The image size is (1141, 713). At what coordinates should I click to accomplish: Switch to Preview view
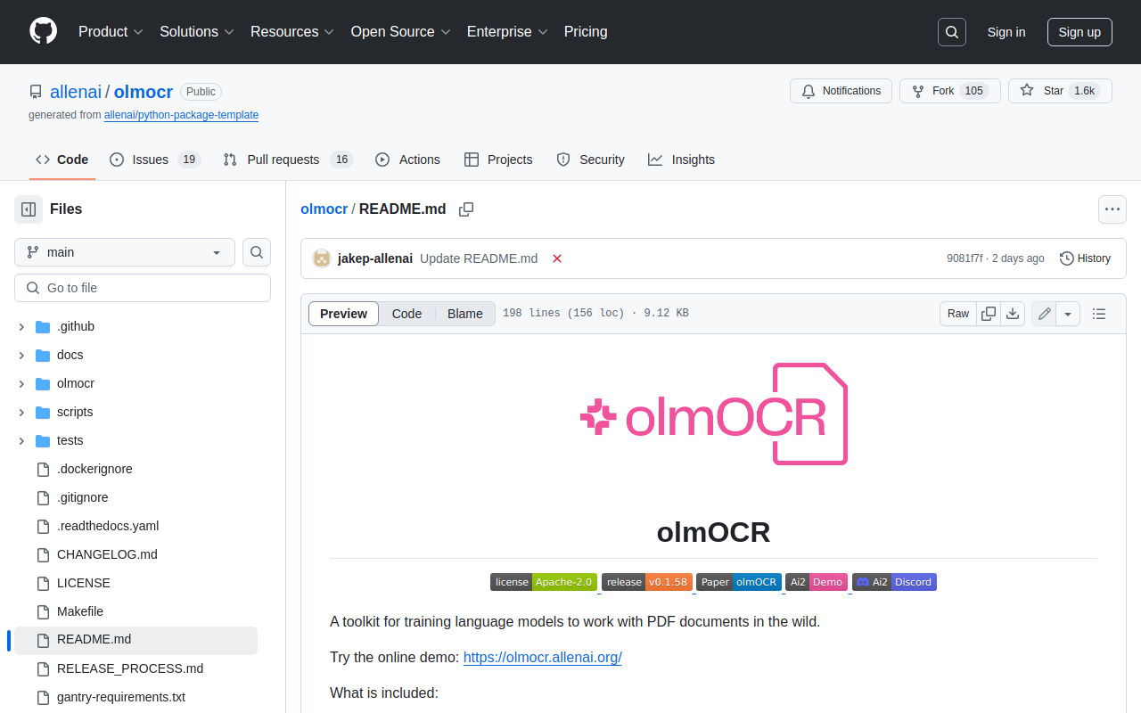[343, 314]
